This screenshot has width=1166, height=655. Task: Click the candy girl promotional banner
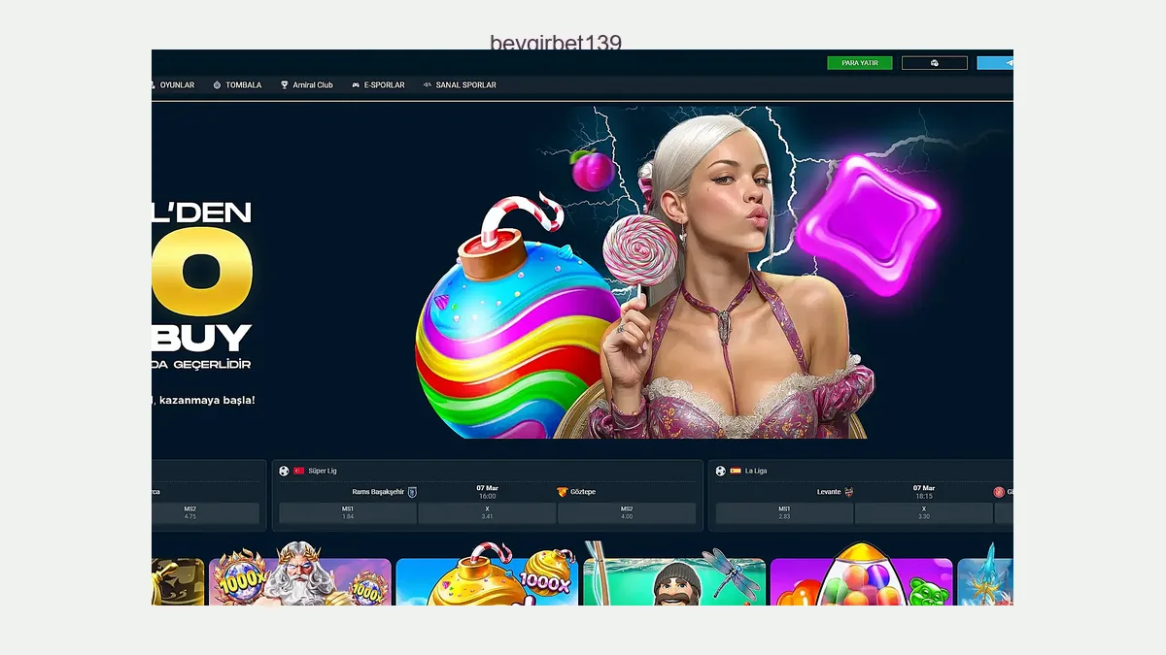tap(641, 281)
